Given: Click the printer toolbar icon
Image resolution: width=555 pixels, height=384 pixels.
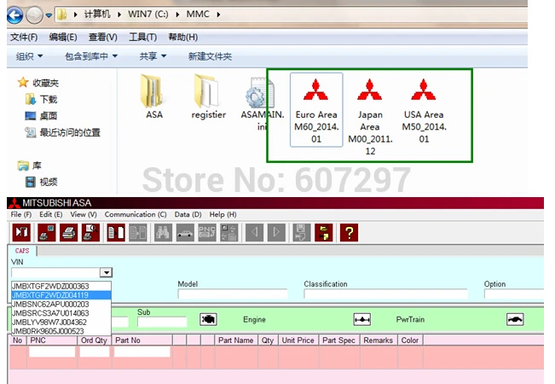Looking at the screenshot, I should click(x=69, y=232).
